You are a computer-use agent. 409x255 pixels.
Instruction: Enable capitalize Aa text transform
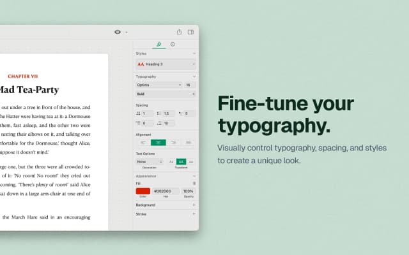tap(171, 162)
